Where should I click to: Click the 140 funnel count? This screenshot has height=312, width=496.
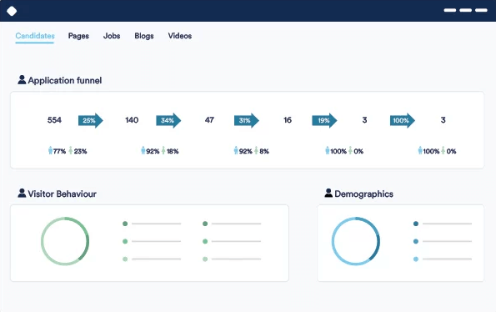pyautogui.click(x=132, y=120)
